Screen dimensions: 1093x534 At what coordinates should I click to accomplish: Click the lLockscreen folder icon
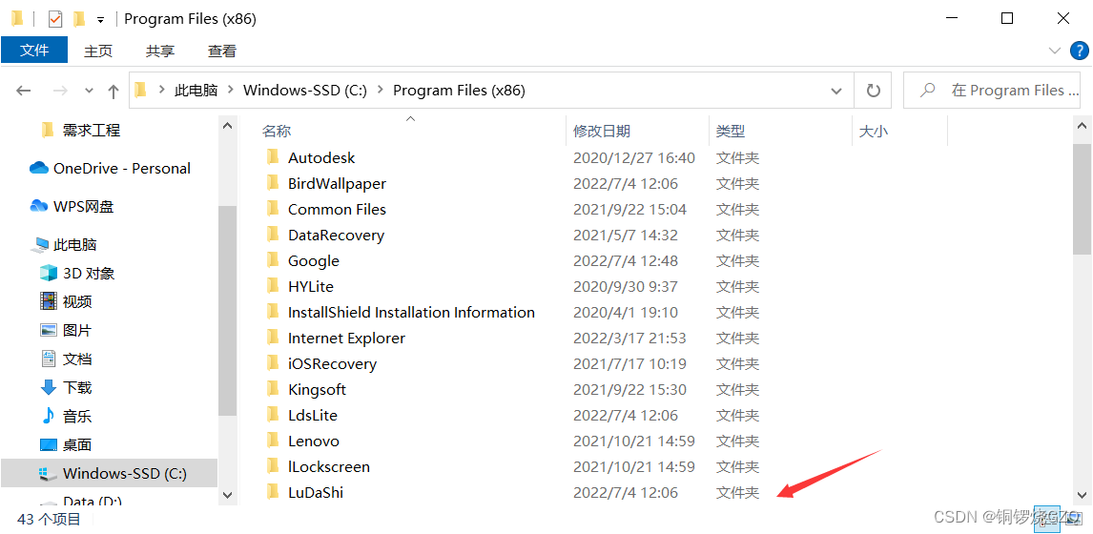coord(273,466)
